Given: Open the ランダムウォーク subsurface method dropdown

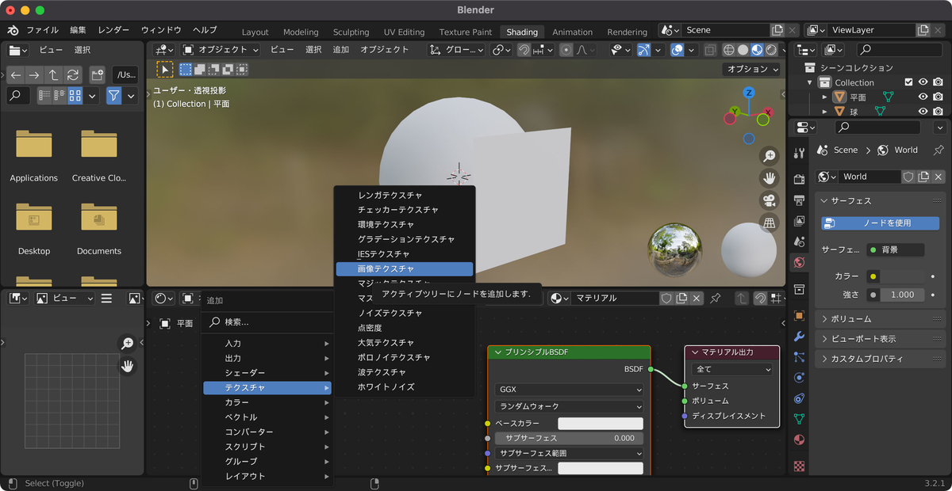Looking at the screenshot, I should coord(569,406).
